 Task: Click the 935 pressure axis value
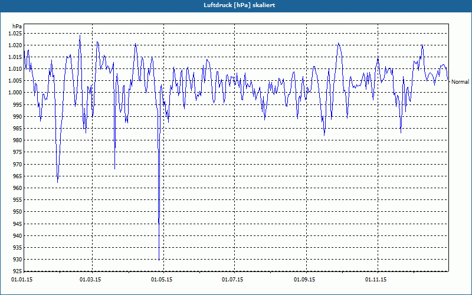tap(18, 247)
